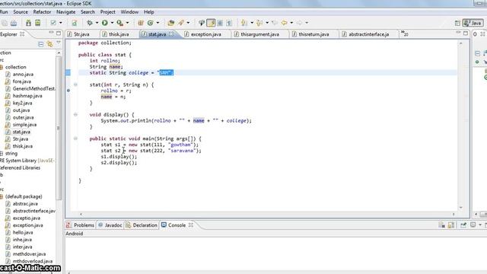Close the stat.java editor tab
Screen dimensions: 487x274
tap(171, 34)
